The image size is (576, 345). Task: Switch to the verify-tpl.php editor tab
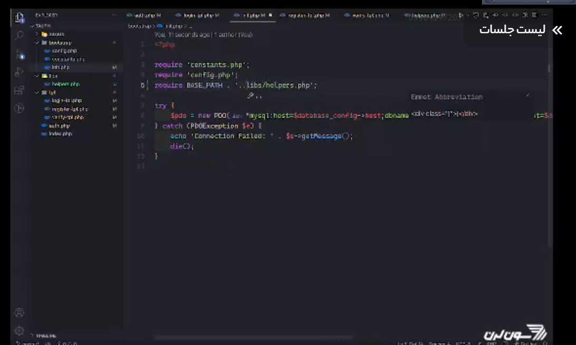(367, 15)
